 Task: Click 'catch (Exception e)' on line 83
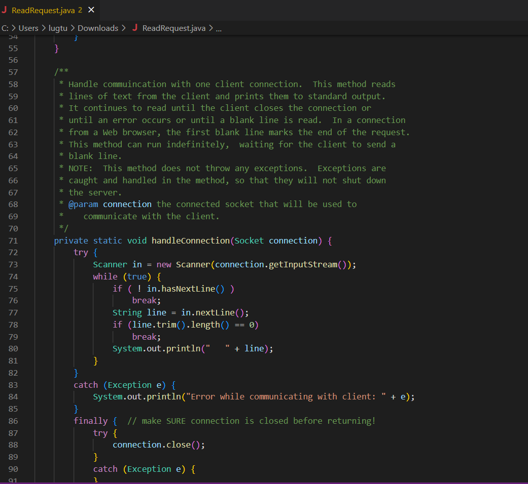click(x=120, y=385)
